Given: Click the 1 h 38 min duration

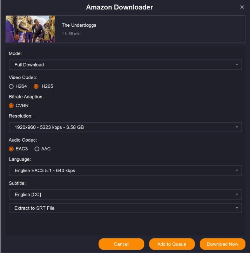Looking at the screenshot, I should coord(71,34).
